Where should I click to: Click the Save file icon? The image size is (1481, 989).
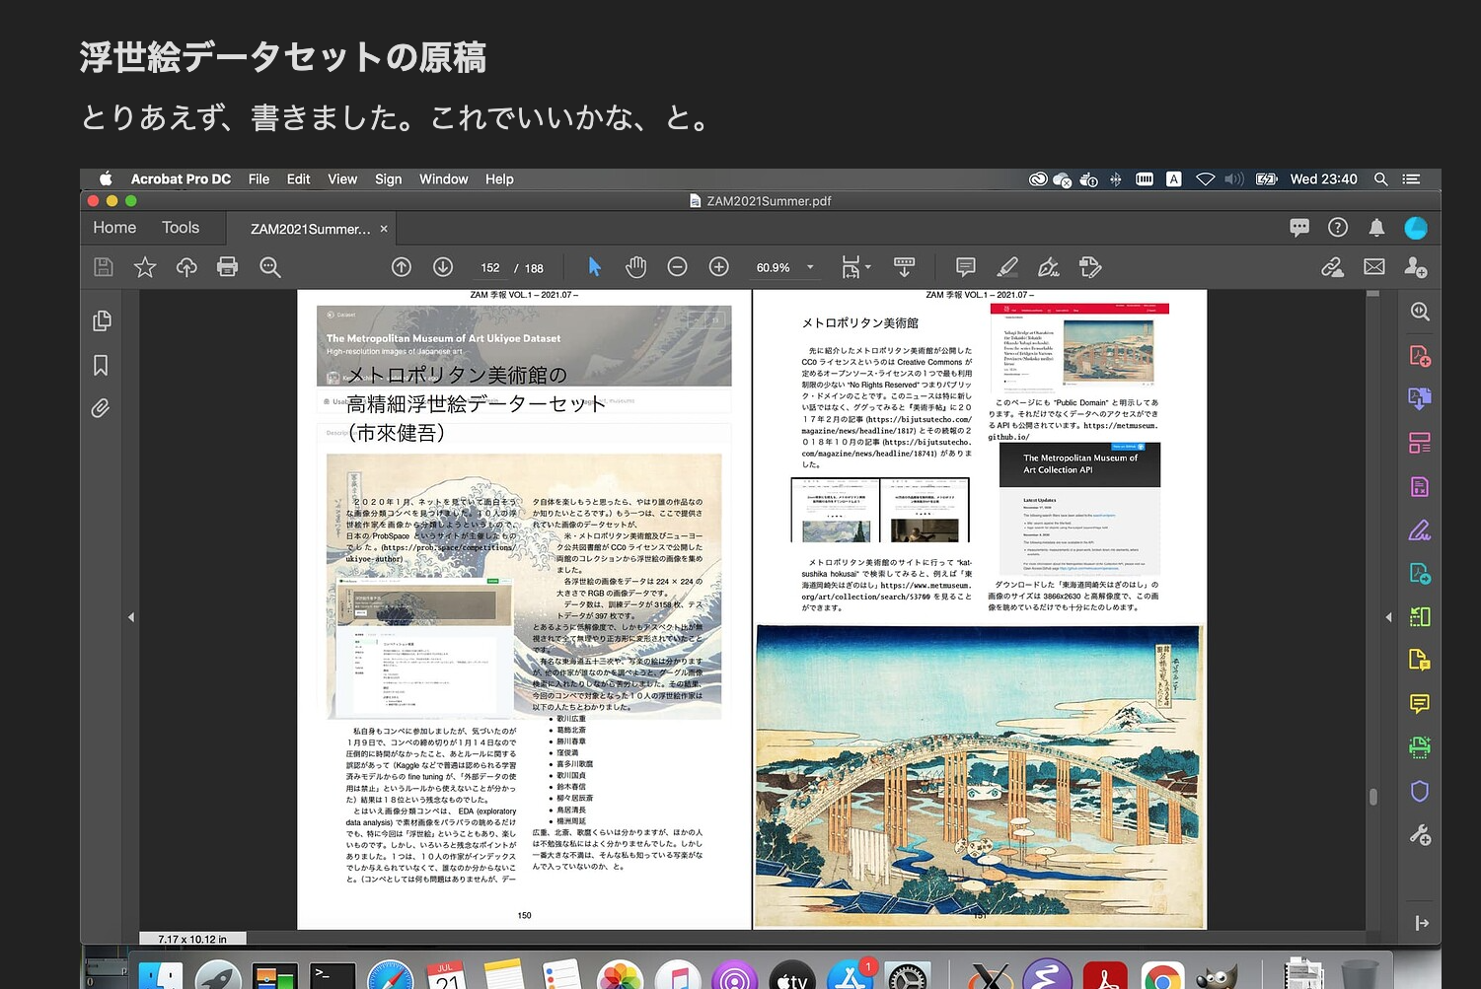click(x=104, y=267)
